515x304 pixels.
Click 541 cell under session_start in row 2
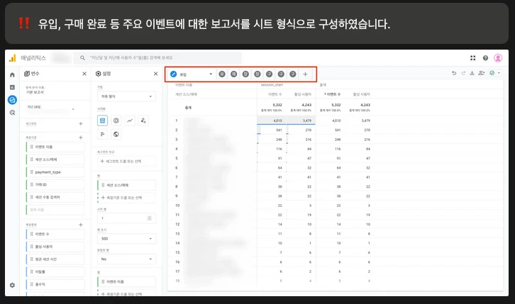coord(272,130)
